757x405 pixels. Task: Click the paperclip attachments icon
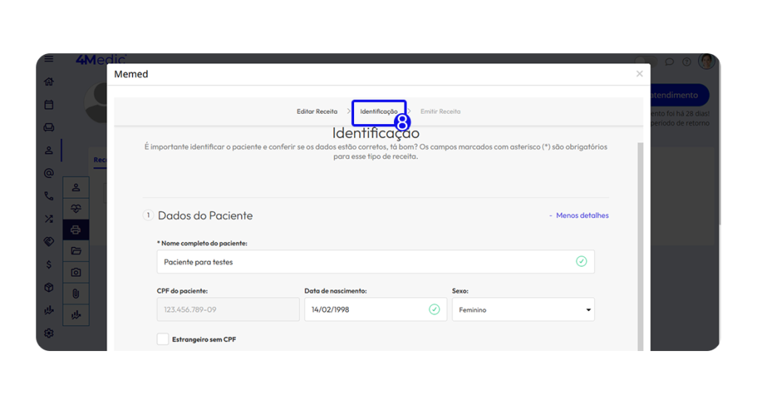click(75, 293)
